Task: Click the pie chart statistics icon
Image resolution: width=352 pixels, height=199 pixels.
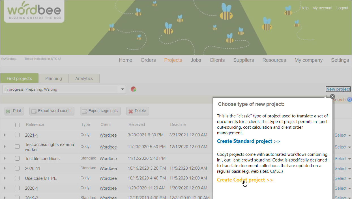Action: pos(134,89)
